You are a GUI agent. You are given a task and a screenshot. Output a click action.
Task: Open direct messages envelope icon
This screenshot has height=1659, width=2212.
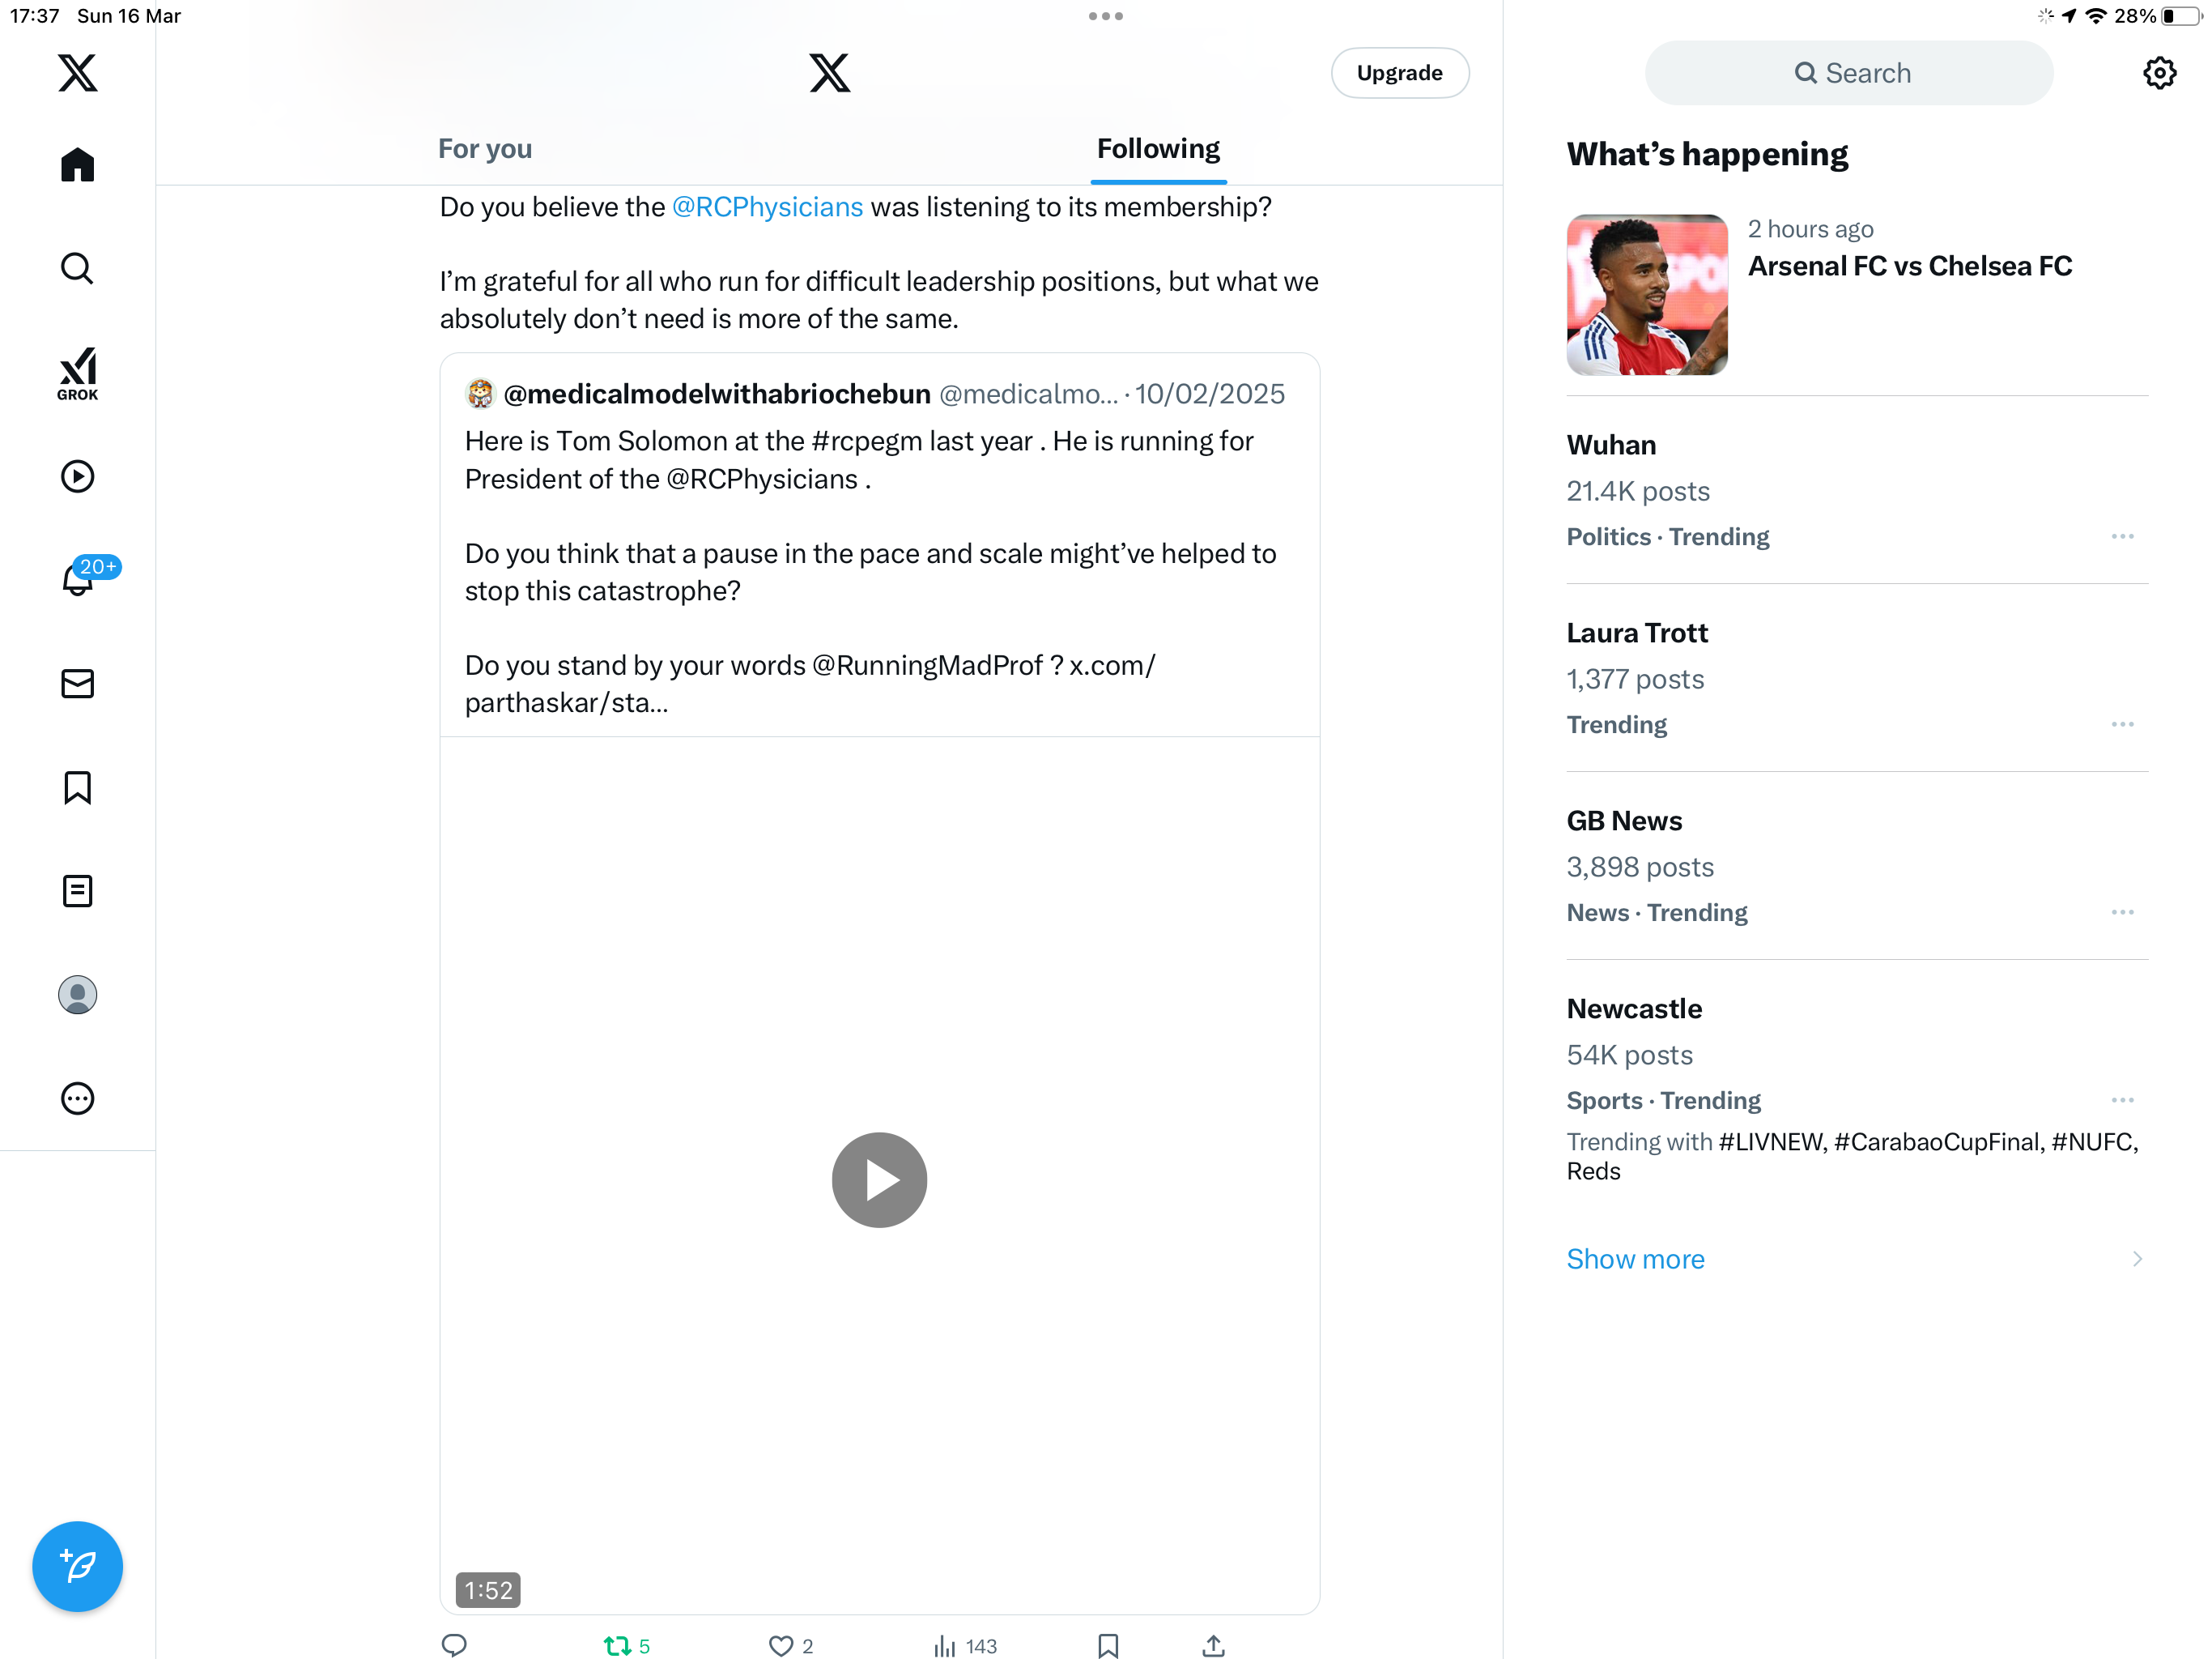point(77,684)
